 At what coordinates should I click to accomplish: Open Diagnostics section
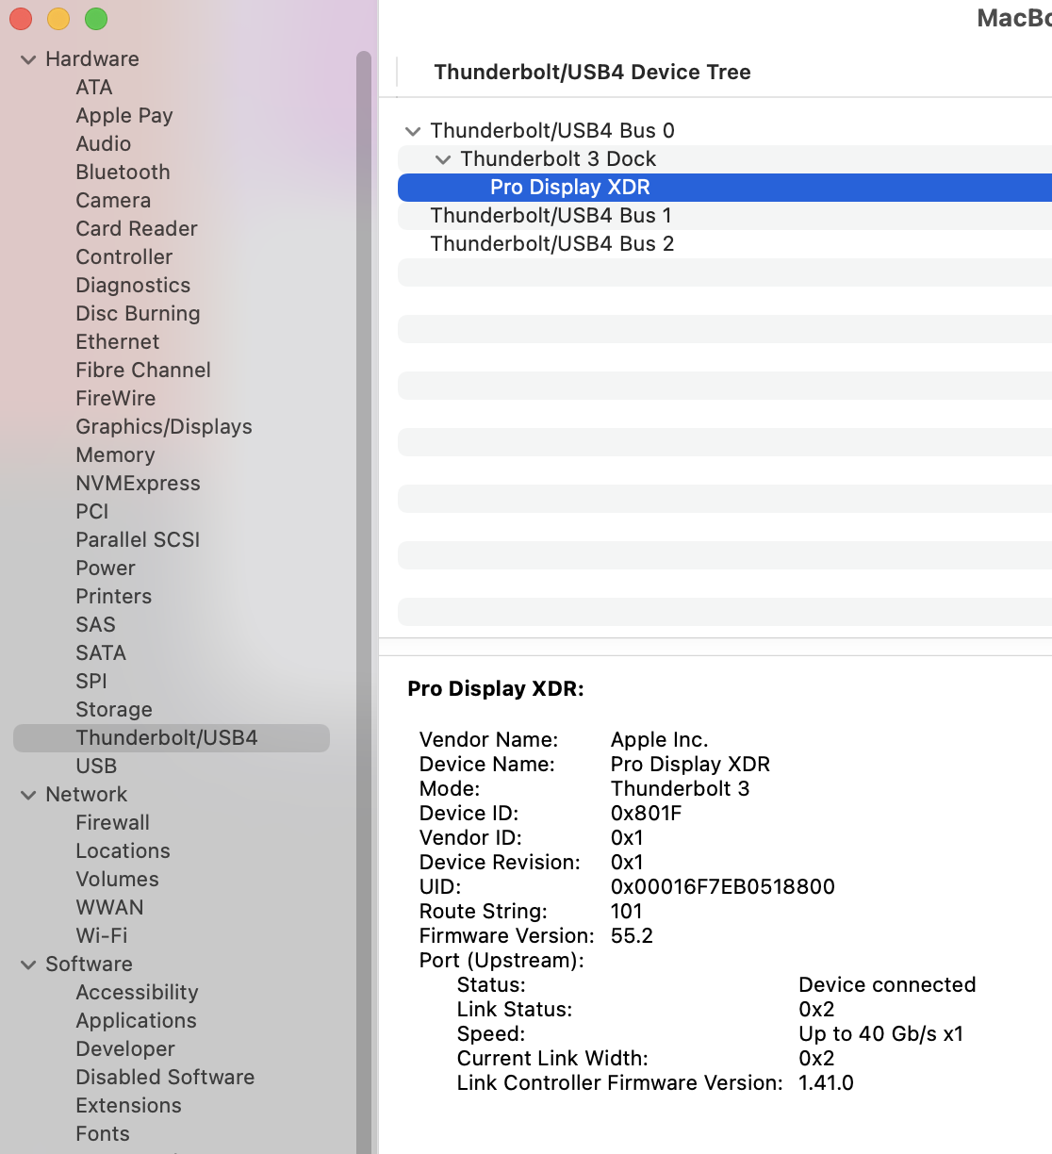tap(133, 286)
